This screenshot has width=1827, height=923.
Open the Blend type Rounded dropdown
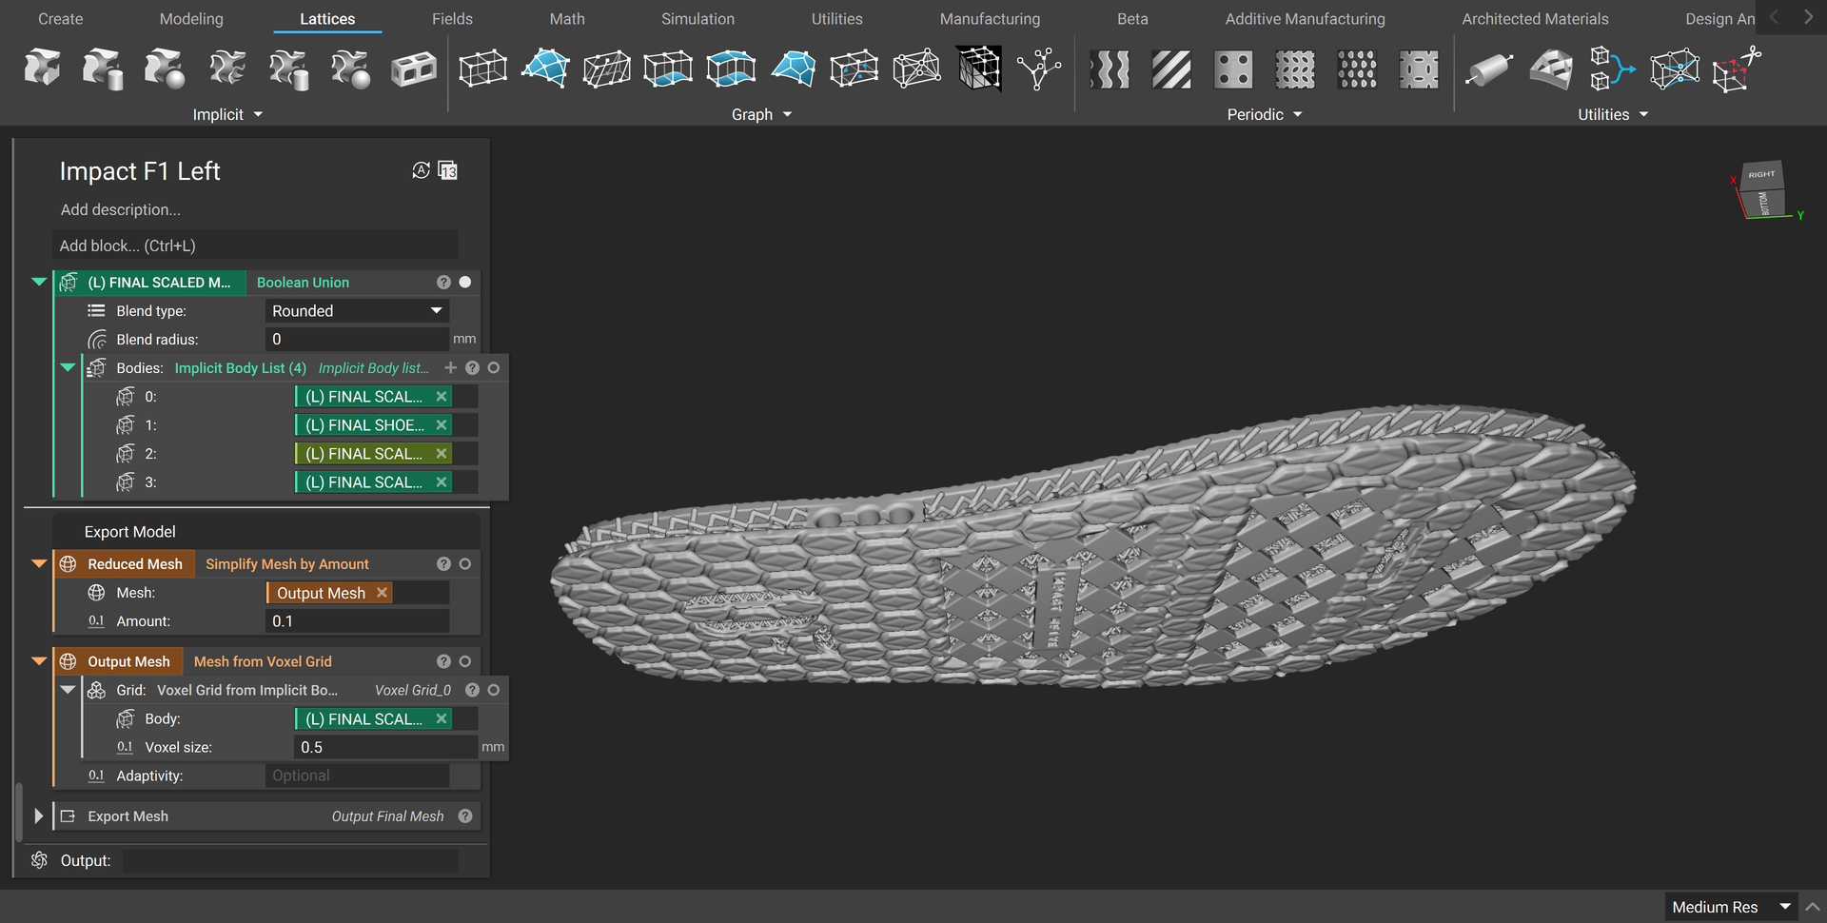[357, 310]
